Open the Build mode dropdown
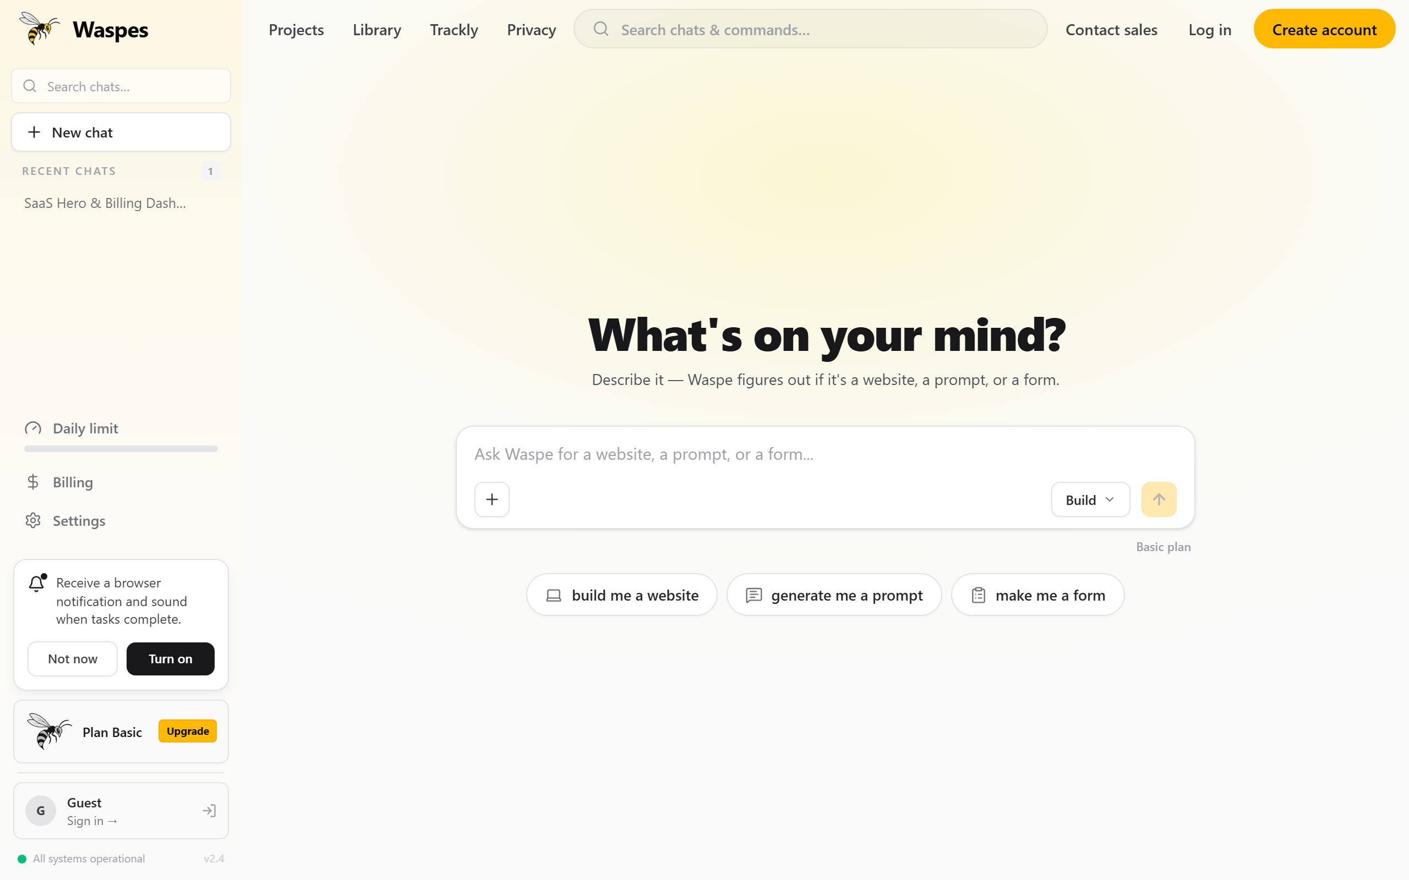Viewport: 1409px width, 880px height. click(1090, 499)
